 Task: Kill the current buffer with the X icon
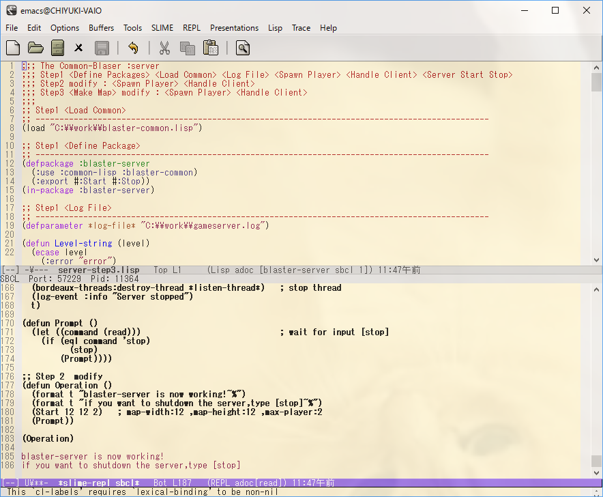78,48
